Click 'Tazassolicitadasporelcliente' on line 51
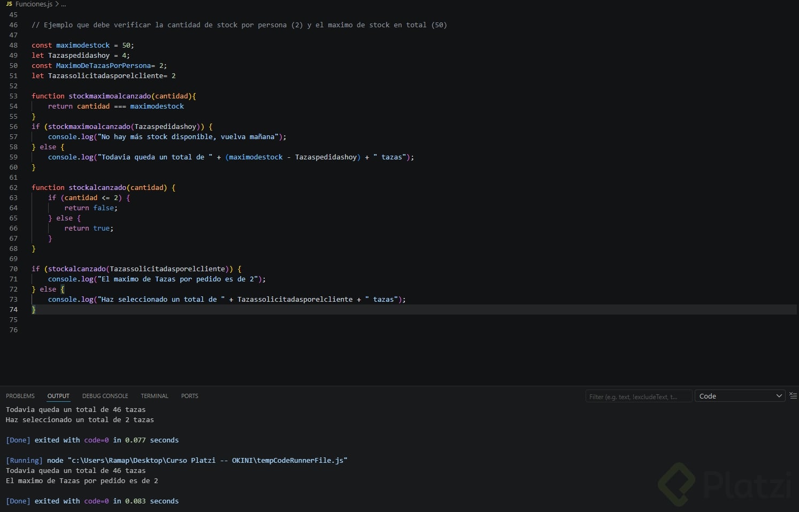Viewport: 799px width, 512px height. 105,76
